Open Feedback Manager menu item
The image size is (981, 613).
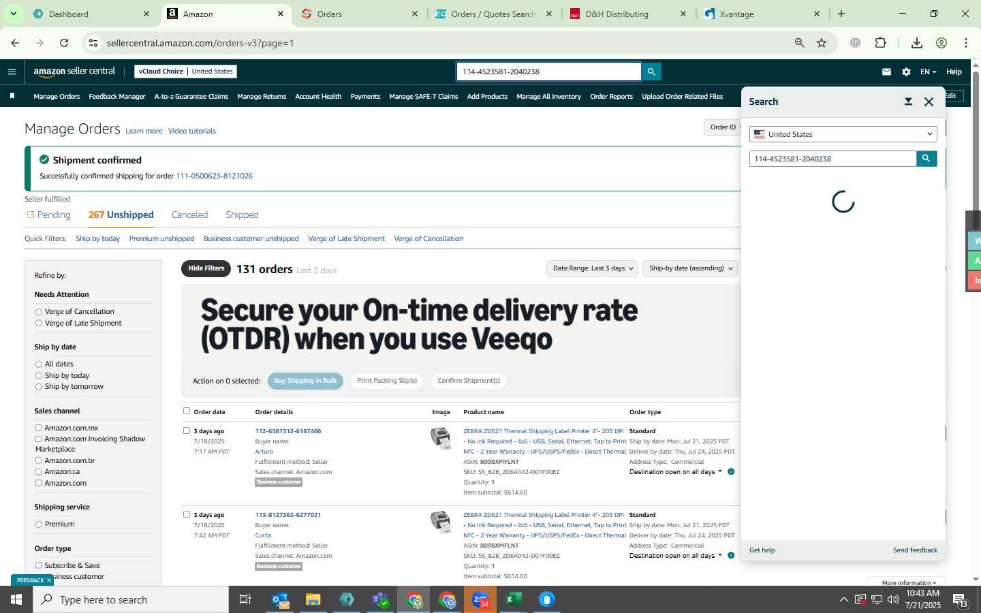pos(116,97)
